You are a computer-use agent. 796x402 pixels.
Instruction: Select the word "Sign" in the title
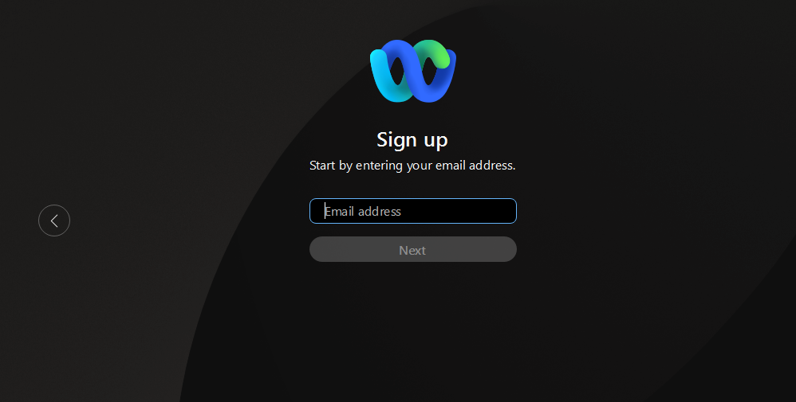[x=396, y=140]
